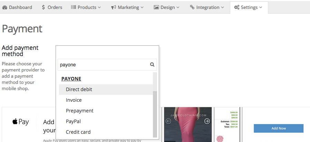Image resolution: width=310 pixels, height=142 pixels.
Task: Open the Settings dropdown menu
Action: tap(248, 7)
